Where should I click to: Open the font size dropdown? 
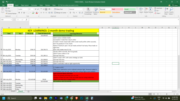coord(33,9)
